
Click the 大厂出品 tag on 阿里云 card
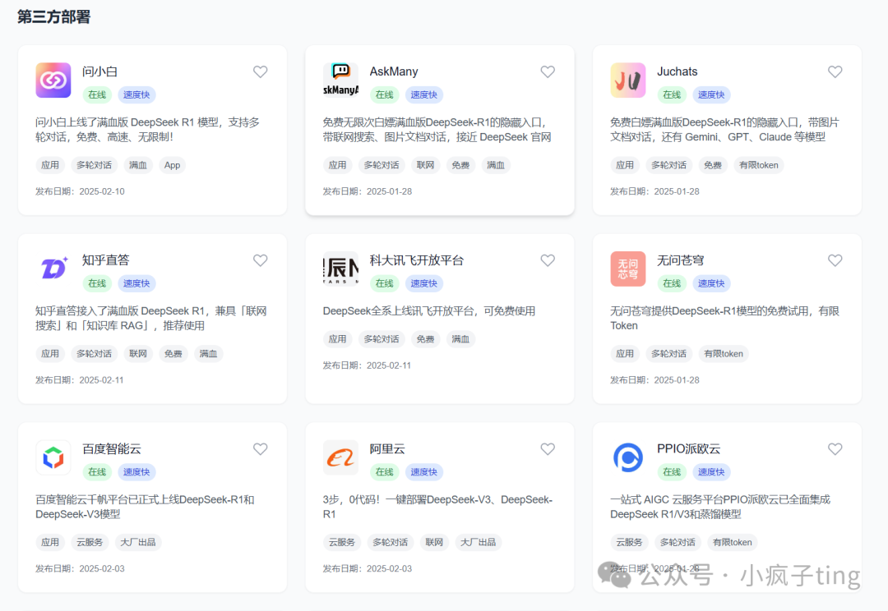point(478,542)
